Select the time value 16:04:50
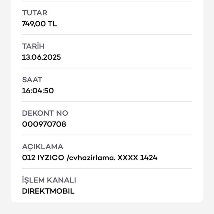Image resolution: width=214 pixels, height=214 pixels. 38,91
